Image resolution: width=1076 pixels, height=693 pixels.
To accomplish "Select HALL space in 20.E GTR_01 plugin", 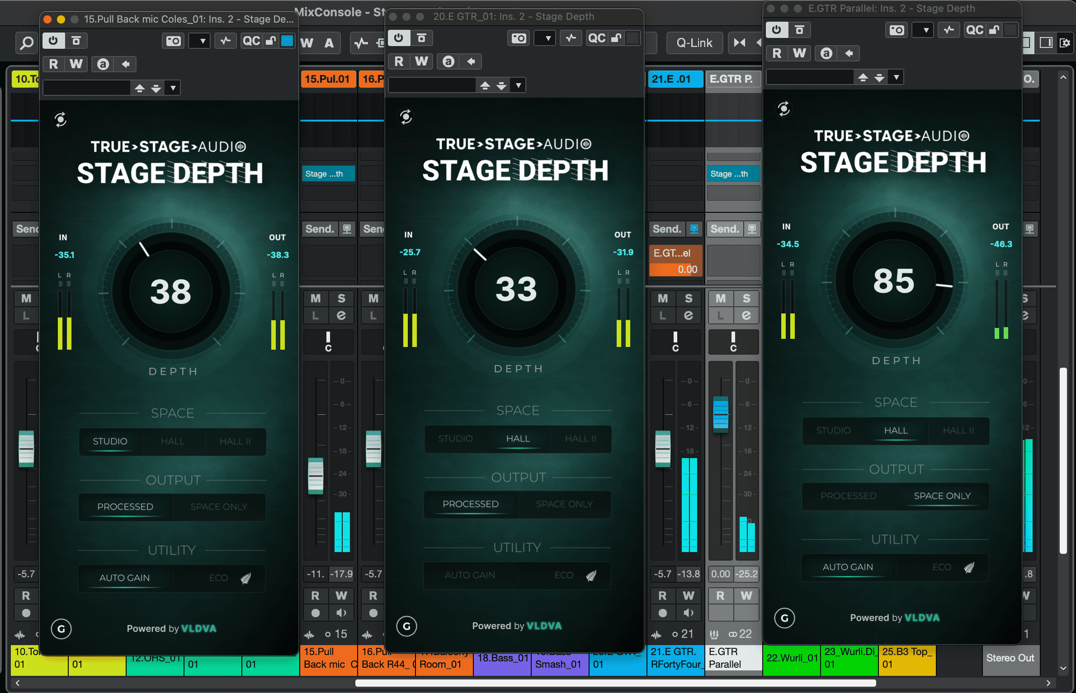I will (x=518, y=439).
